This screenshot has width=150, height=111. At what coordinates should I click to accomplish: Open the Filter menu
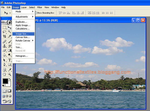[40, 7]
